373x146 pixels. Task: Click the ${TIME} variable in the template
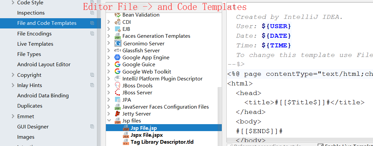276,45
